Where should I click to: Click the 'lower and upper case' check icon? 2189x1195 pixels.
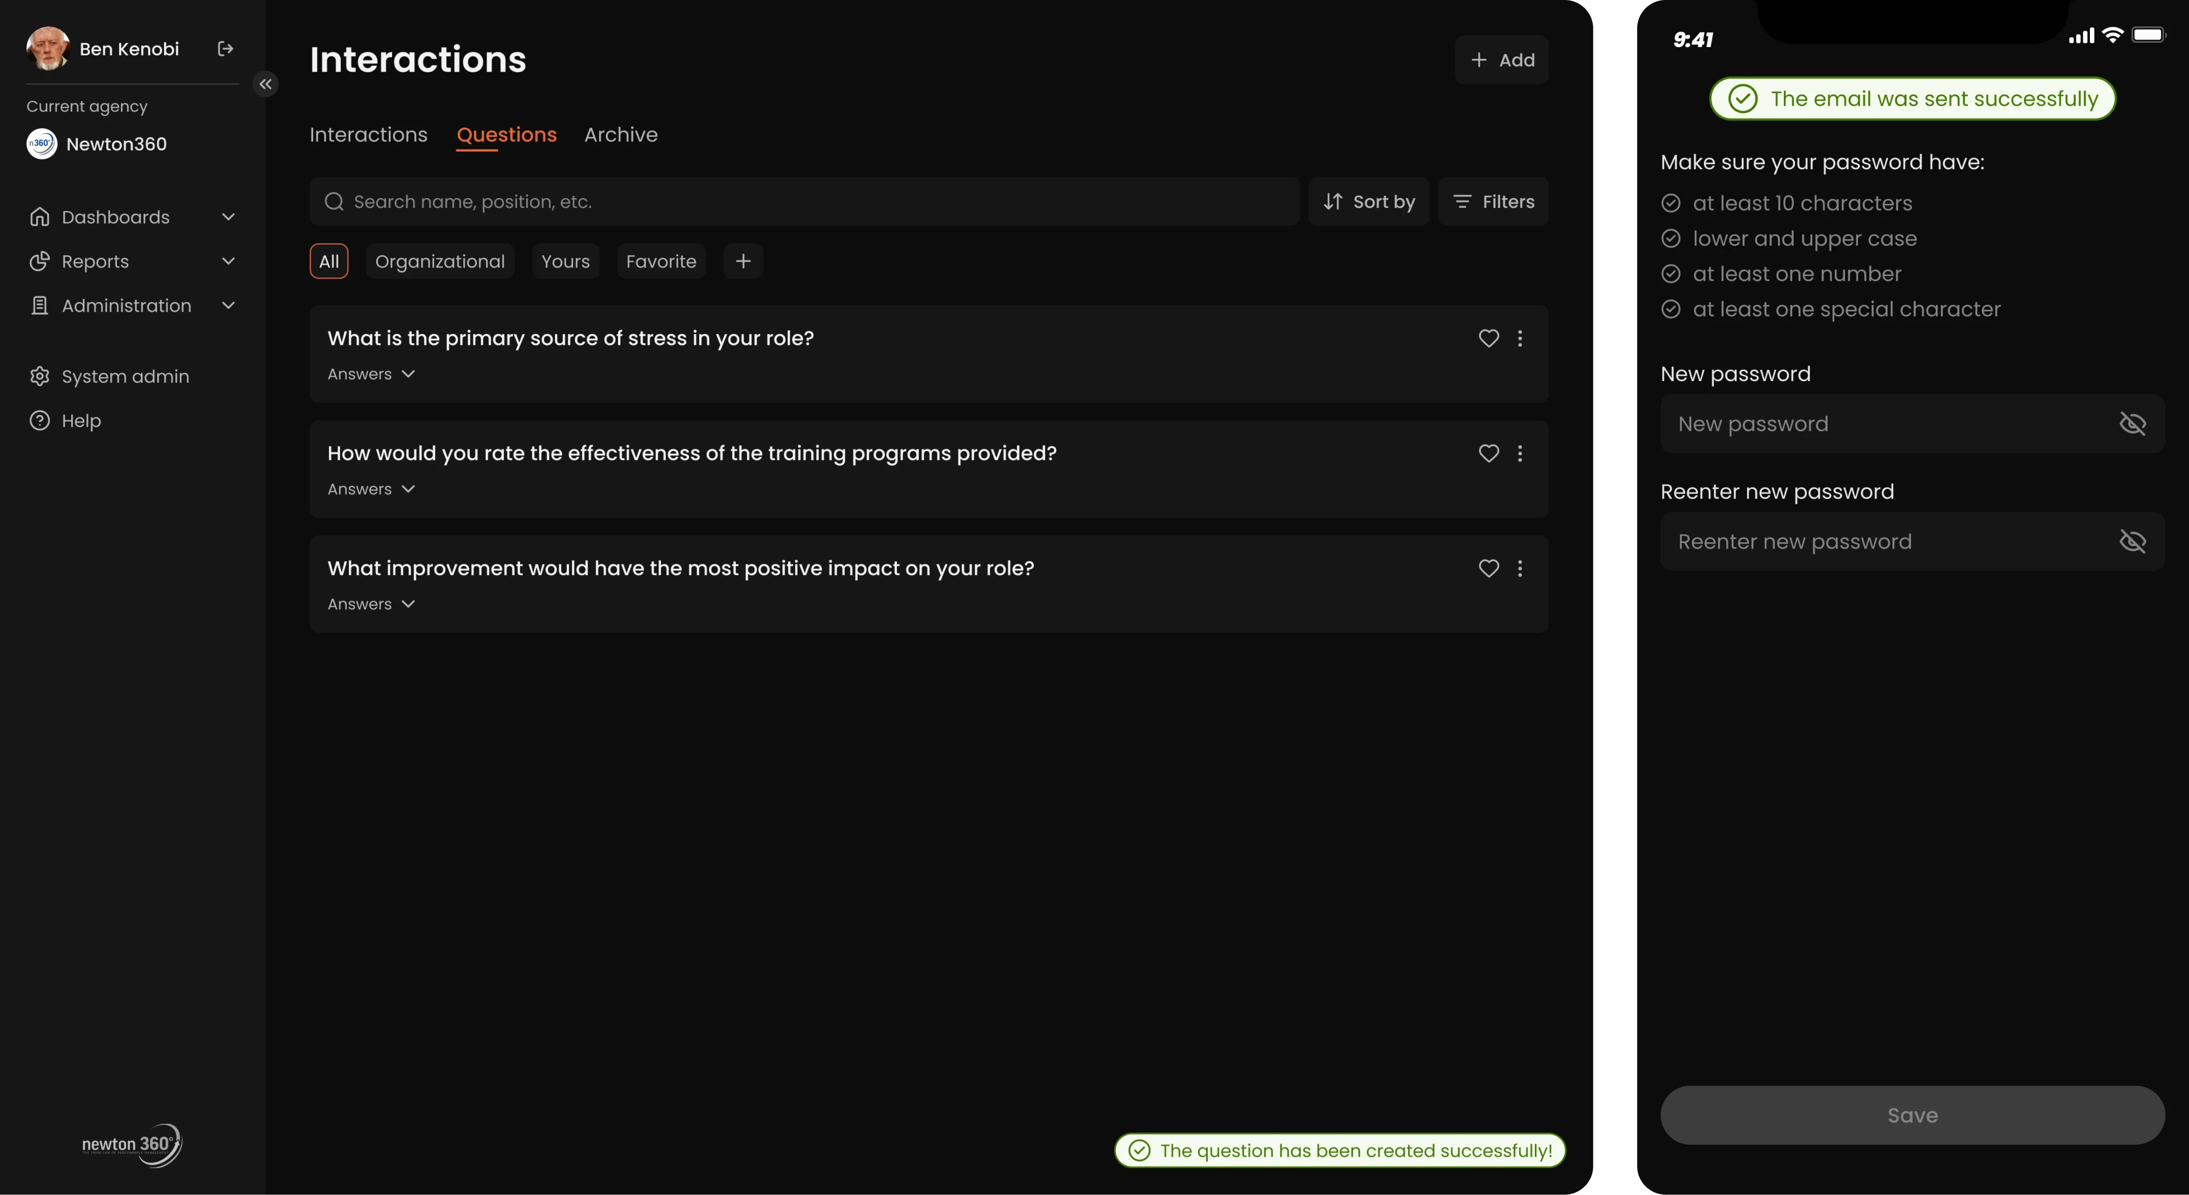pyautogui.click(x=1670, y=239)
